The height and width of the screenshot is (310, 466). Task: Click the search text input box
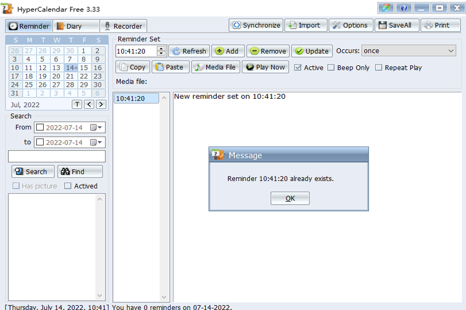coord(57,156)
